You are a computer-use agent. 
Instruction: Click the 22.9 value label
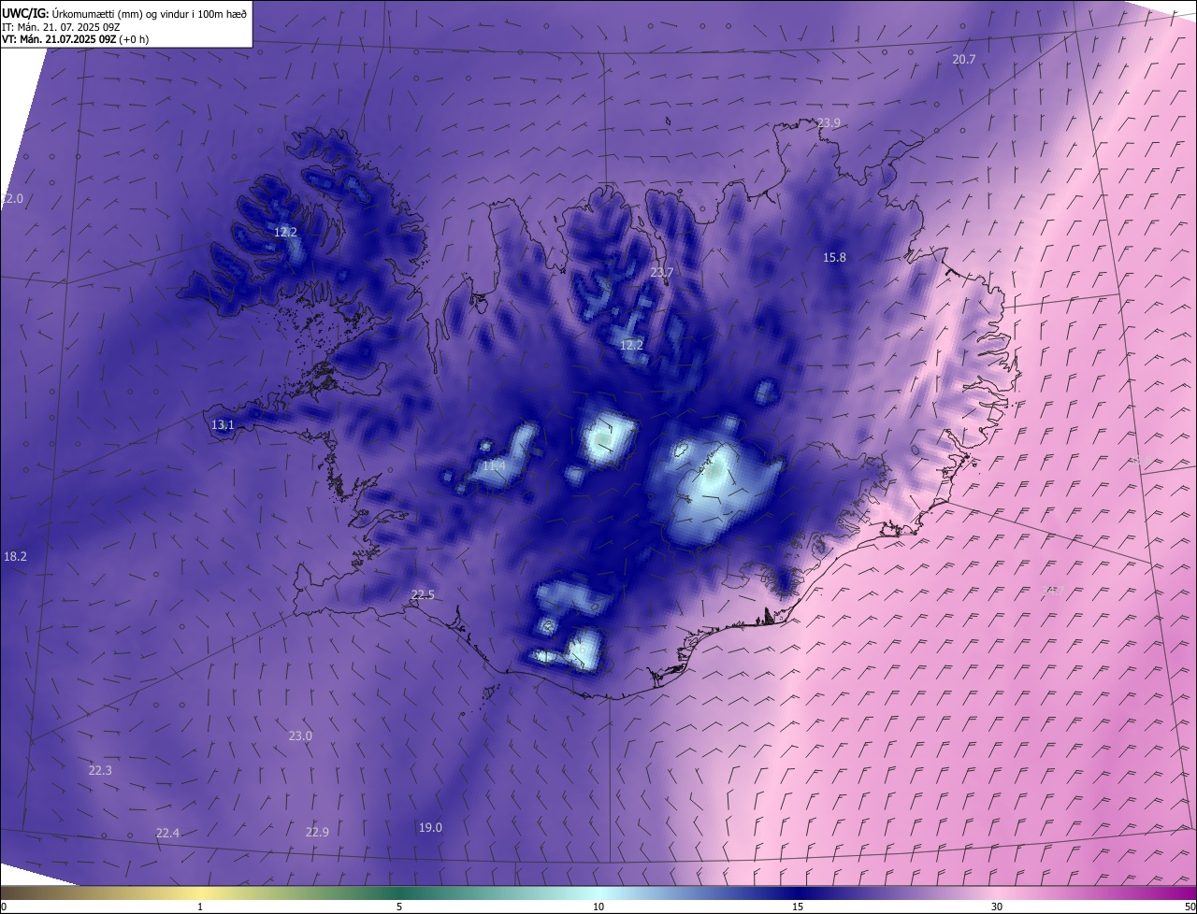pos(317,832)
